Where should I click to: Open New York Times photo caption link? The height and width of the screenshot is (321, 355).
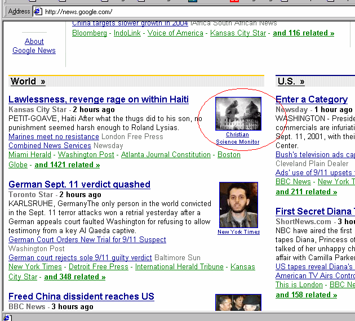[238, 232]
